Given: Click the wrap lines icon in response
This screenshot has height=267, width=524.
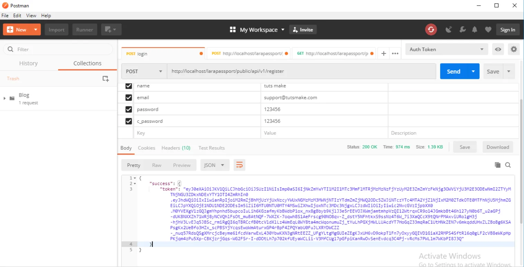Looking at the screenshot, I should pos(239,165).
